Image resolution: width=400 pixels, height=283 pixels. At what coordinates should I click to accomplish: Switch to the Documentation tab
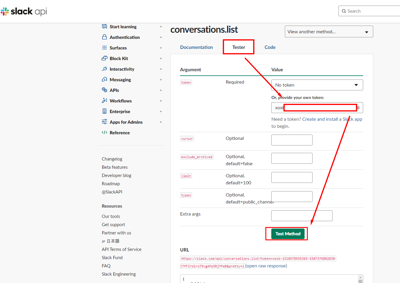tap(196, 47)
